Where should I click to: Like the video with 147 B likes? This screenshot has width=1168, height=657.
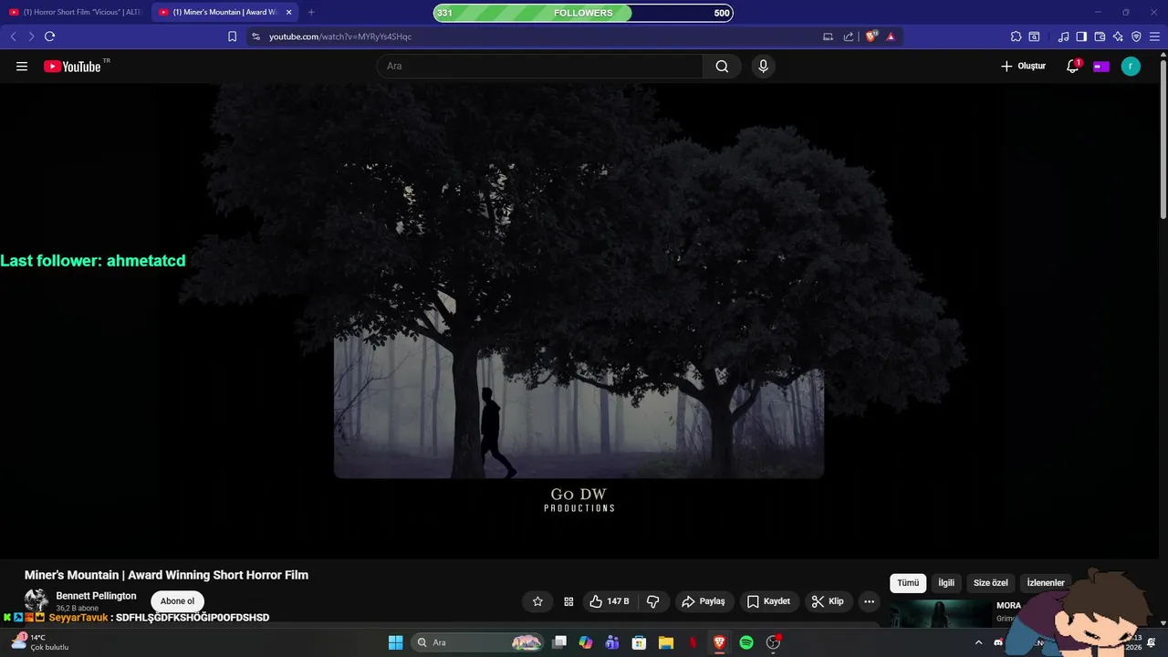[x=609, y=601]
